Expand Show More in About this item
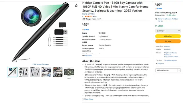This screenshot has height=104, width=183. point(88,99)
